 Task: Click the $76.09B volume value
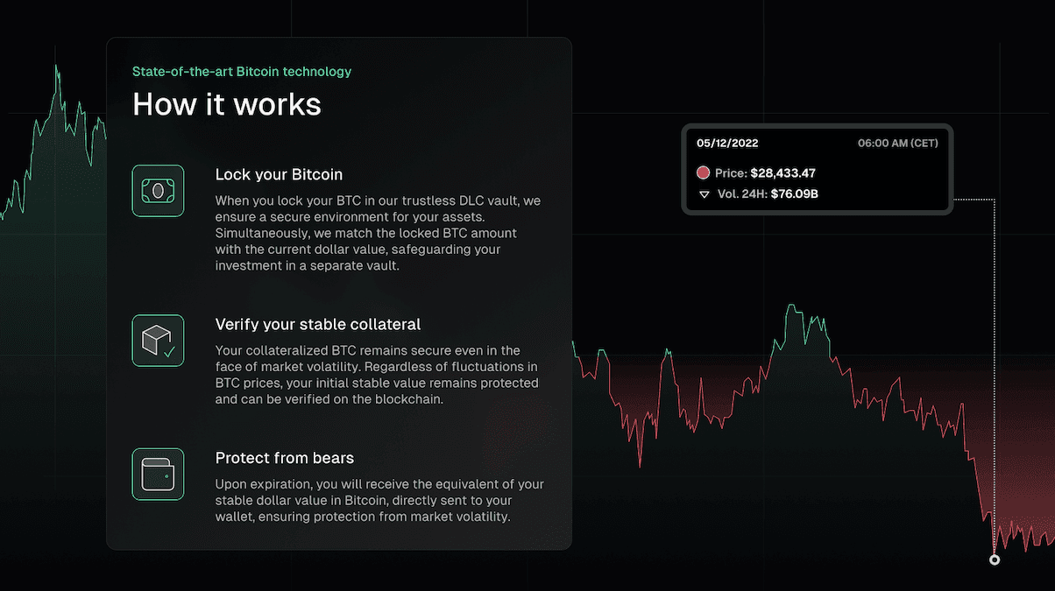pyautogui.click(x=793, y=194)
